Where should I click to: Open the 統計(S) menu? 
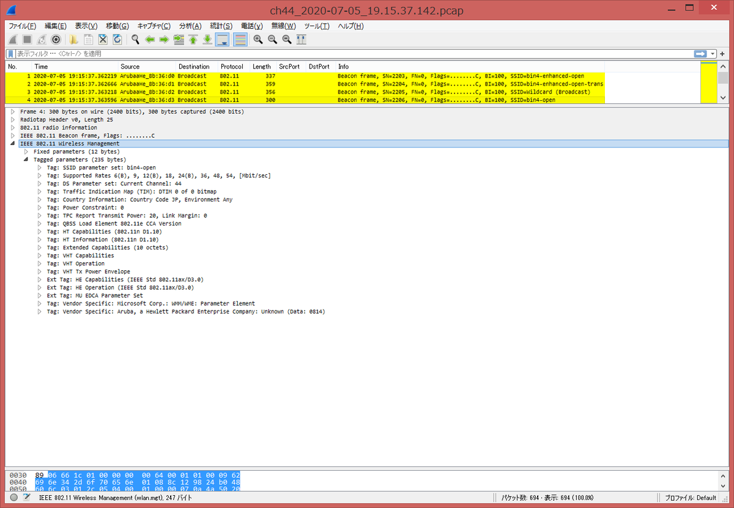pyautogui.click(x=221, y=26)
